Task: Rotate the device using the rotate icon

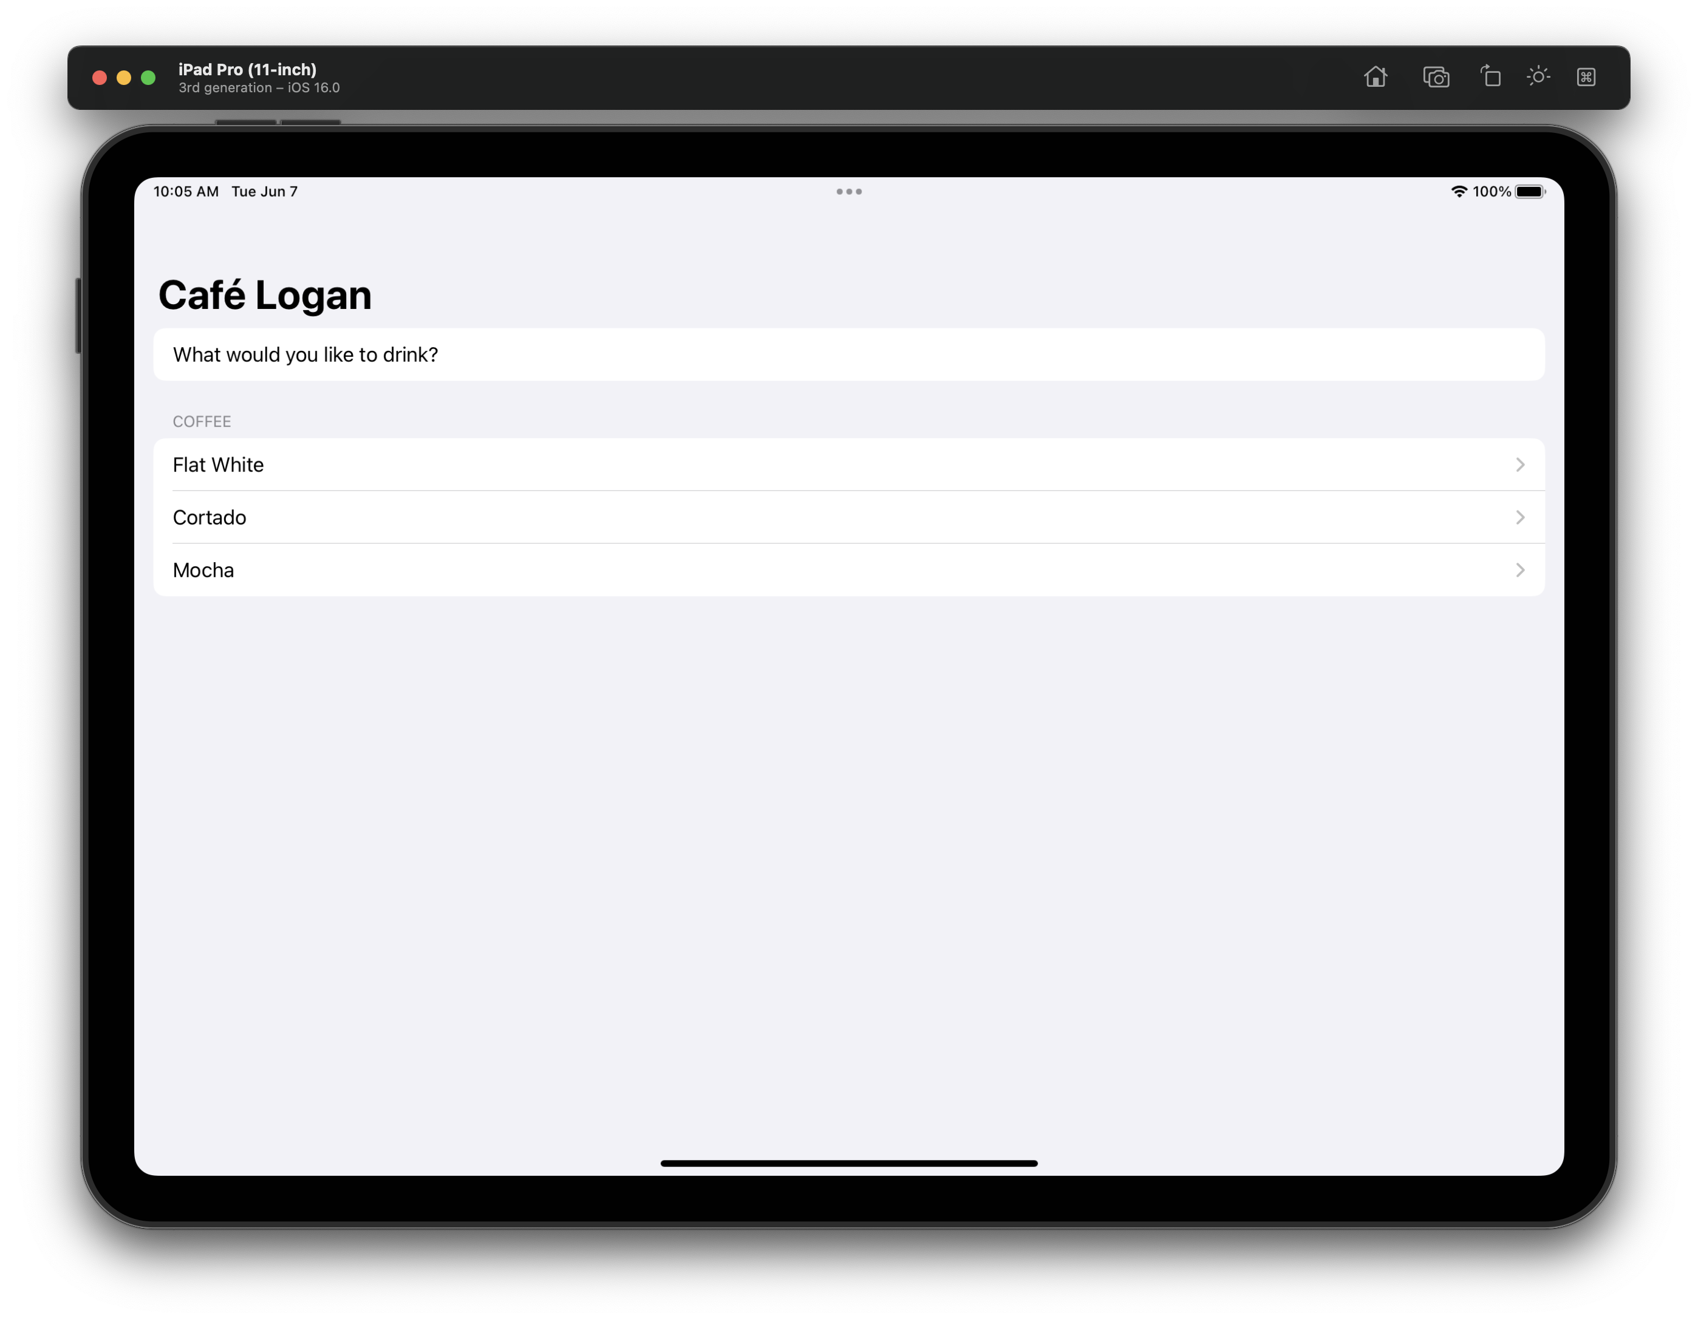Action: pyautogui.click(x=1490, y=76)
